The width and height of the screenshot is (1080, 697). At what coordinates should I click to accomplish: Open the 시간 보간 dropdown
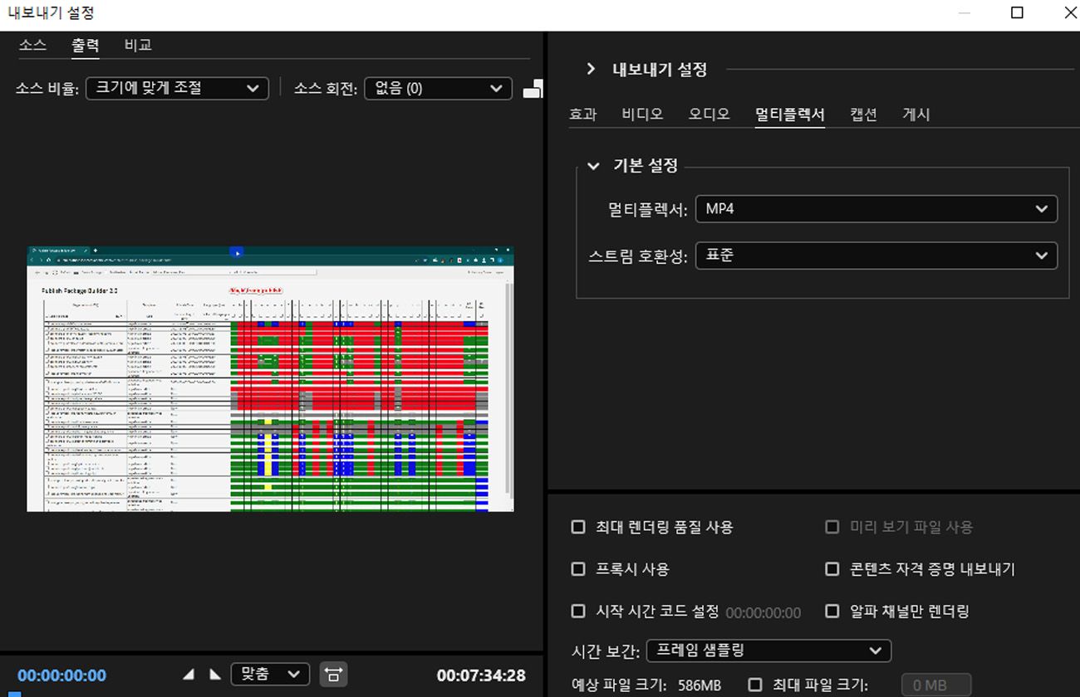point(768,651)
